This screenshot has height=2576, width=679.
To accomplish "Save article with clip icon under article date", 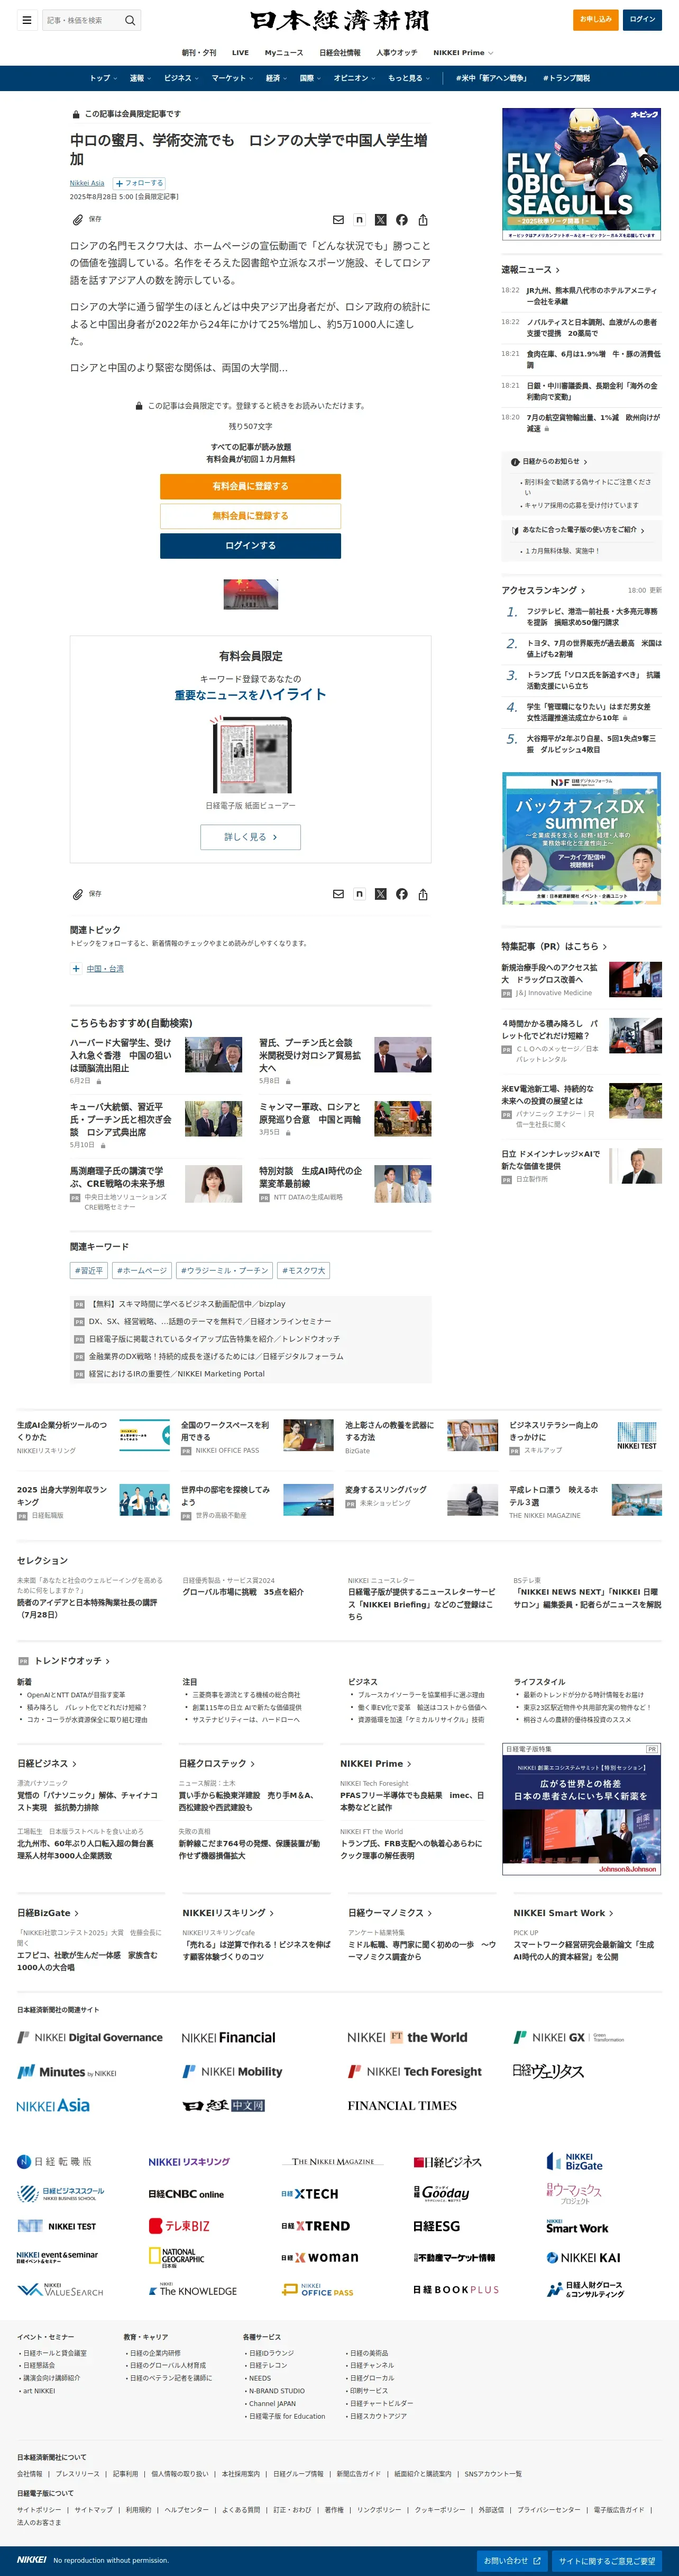I will click(78, 219).
